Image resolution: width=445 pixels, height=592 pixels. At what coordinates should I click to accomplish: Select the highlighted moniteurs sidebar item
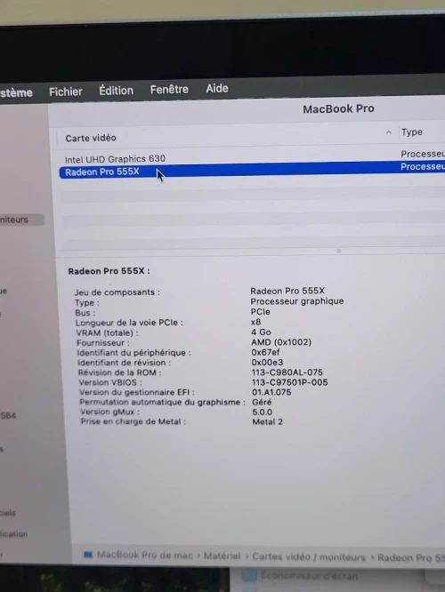tap(21, 220)
